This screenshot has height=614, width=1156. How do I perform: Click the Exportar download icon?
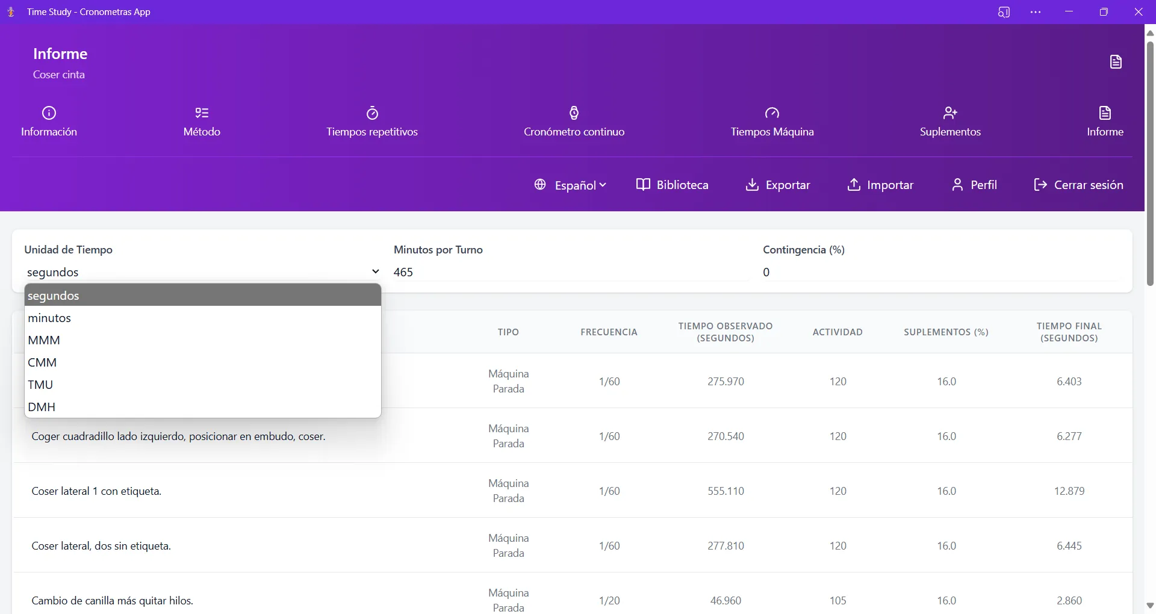click(x=752, y=185)
